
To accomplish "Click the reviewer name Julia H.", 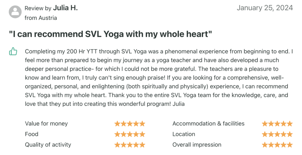I will coord(65,8).
